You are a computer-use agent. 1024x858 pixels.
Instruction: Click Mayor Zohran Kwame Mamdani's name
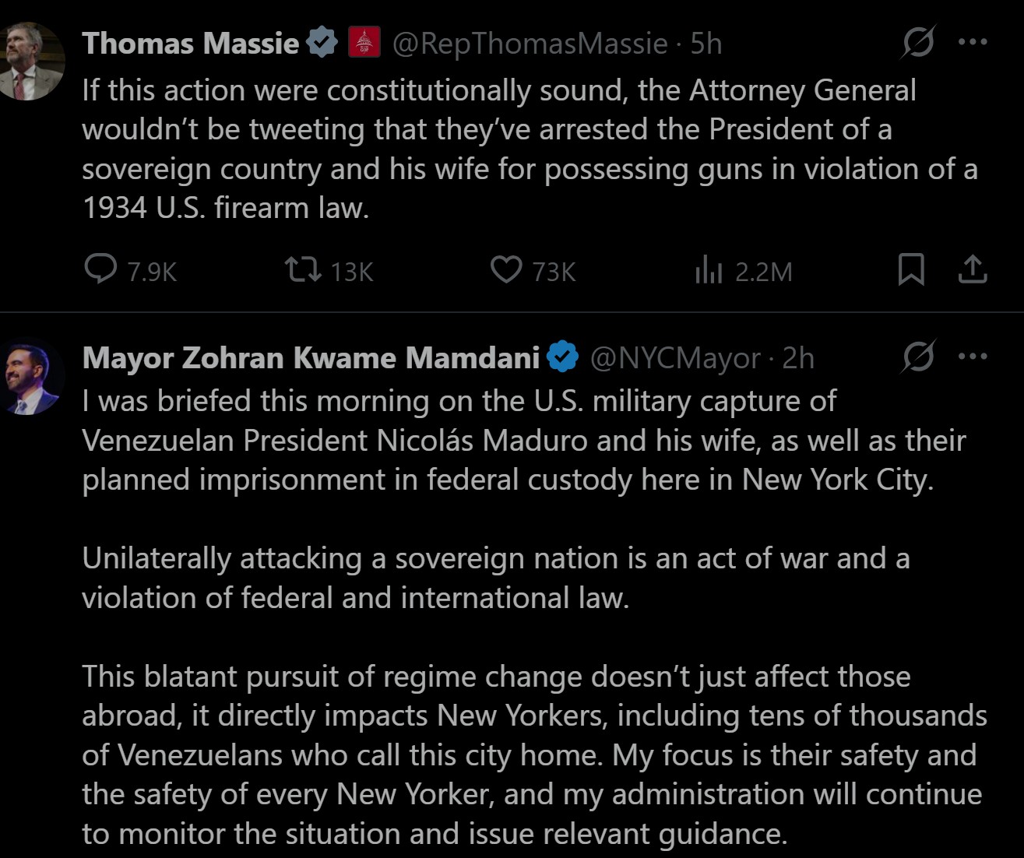pos(310,358)
